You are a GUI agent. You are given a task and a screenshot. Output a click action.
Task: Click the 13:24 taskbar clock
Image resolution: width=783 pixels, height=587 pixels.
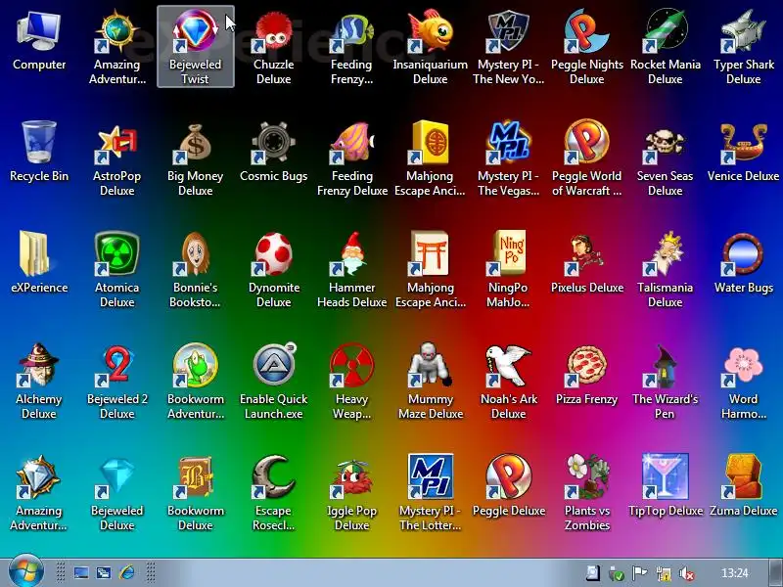click(x=735, y=573)
